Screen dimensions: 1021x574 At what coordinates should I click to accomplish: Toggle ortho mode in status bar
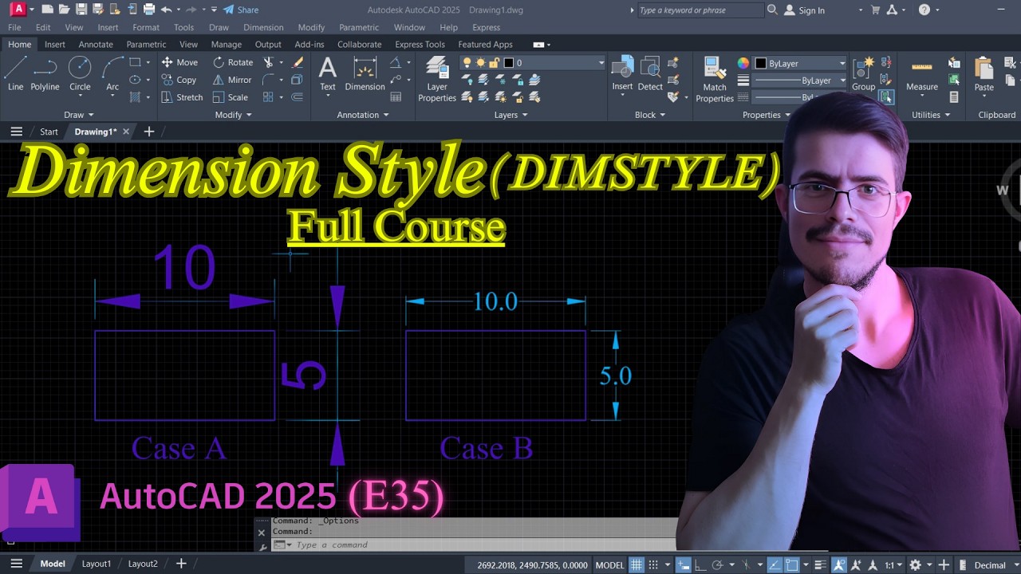(700, 564)
